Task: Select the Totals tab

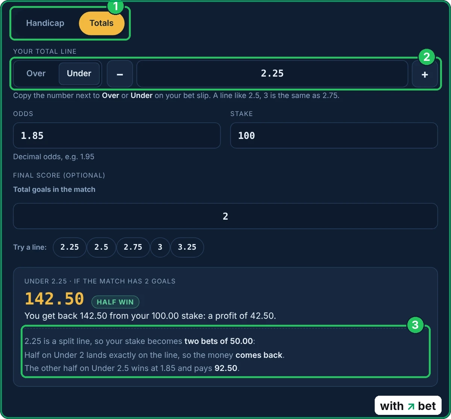Action: click(101, 23)
